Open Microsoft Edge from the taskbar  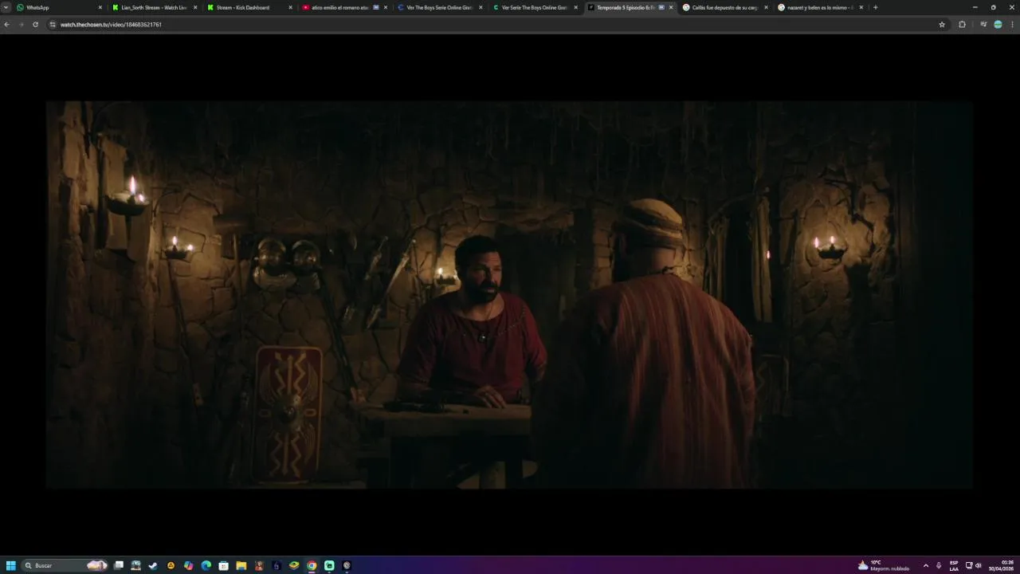pos(206,565)
